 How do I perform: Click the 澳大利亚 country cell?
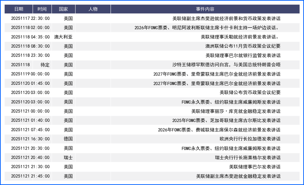[x=63, y=37]
